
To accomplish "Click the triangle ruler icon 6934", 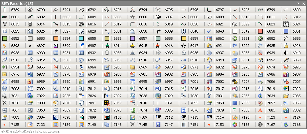I will coord(133,53).
